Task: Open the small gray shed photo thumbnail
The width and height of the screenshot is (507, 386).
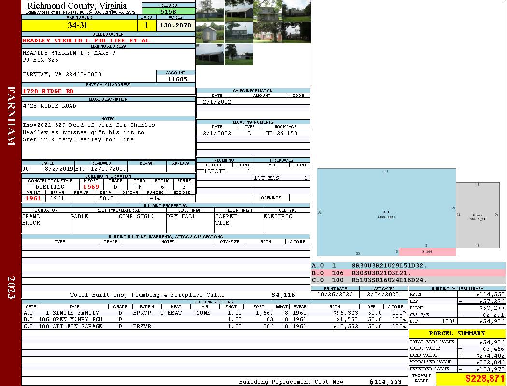Action: pyautogui.click(x=210, y=33)
